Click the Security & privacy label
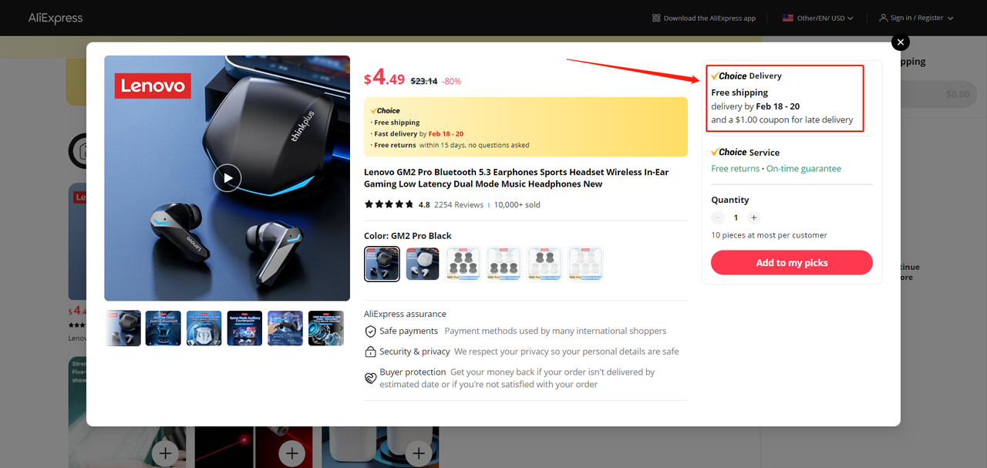 point(415,352)
